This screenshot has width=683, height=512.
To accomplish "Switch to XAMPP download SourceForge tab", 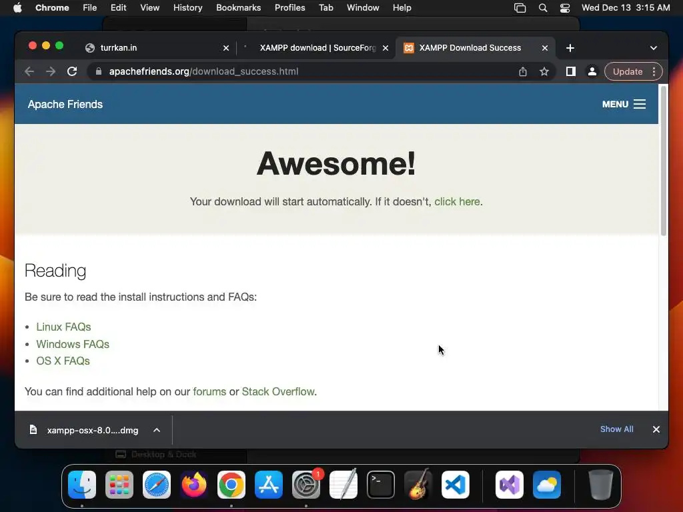I will [315, 48].
